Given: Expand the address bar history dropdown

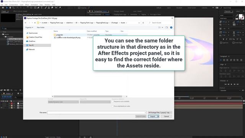Looking at the screenshot, I should pos(139,23).
